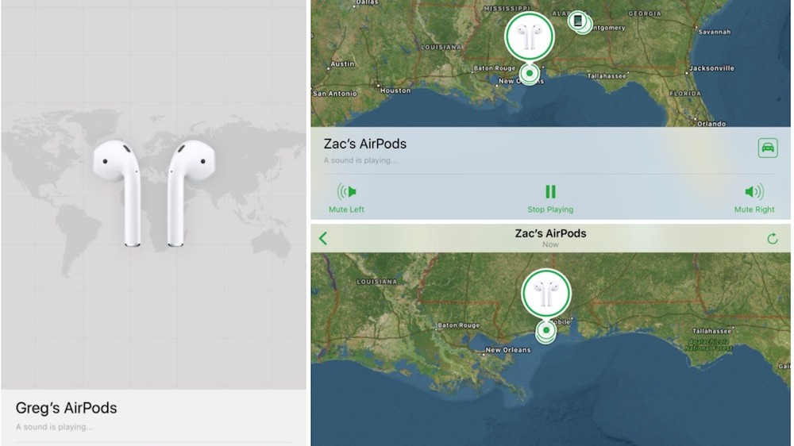This screenshot has height=446, width=794.
Task: Mute the right AirPod speaker icon
Action: pyautogui.click(x=754, y=192)
